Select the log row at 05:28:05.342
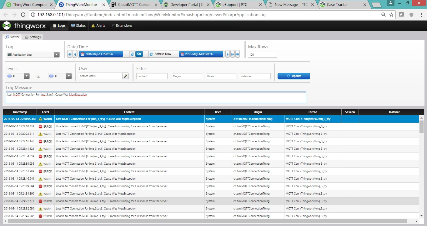427x226 pixels. pos(211,119)
